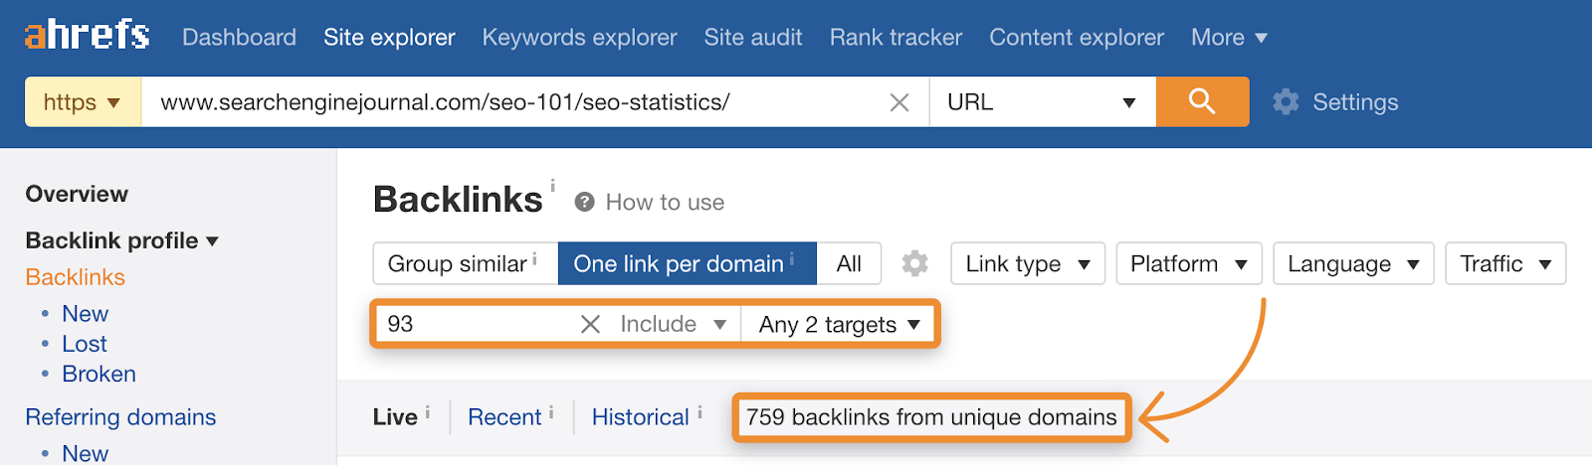Click info icon next to Recent
Viewport: 1592px width, 465px height.
[x=551, y=412]
